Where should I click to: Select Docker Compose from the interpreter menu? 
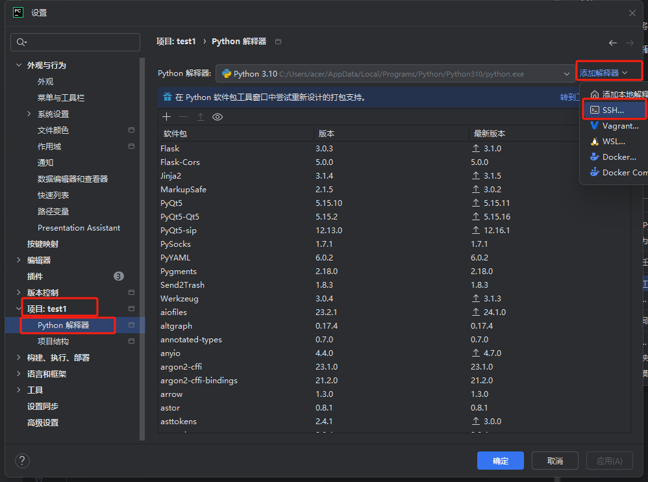tap(616, 172)
